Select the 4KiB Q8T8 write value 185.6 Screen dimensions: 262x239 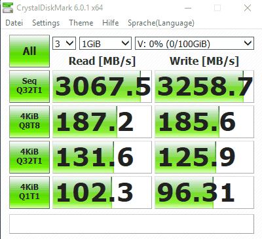tap(204, 122)
